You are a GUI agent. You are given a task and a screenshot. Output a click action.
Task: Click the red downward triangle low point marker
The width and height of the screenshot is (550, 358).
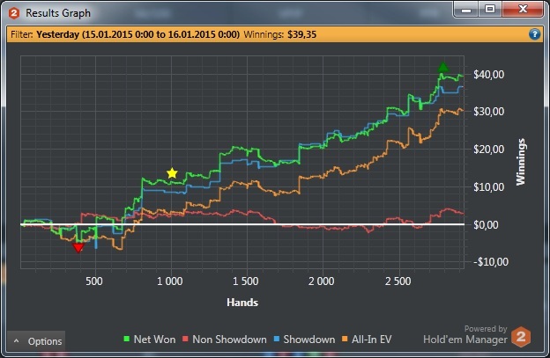point(78,248)
